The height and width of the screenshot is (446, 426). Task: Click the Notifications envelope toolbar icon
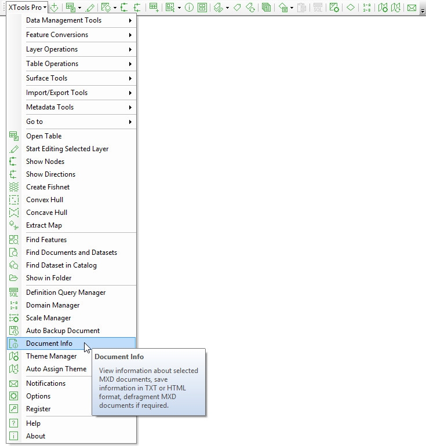412,8
